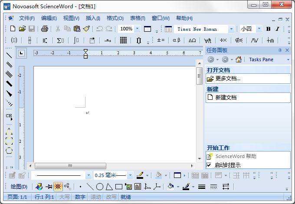This screenshot has height=204, width=295.
Task: Expand the Tasks Pane dropdown arrow
Action: (288, 59)
